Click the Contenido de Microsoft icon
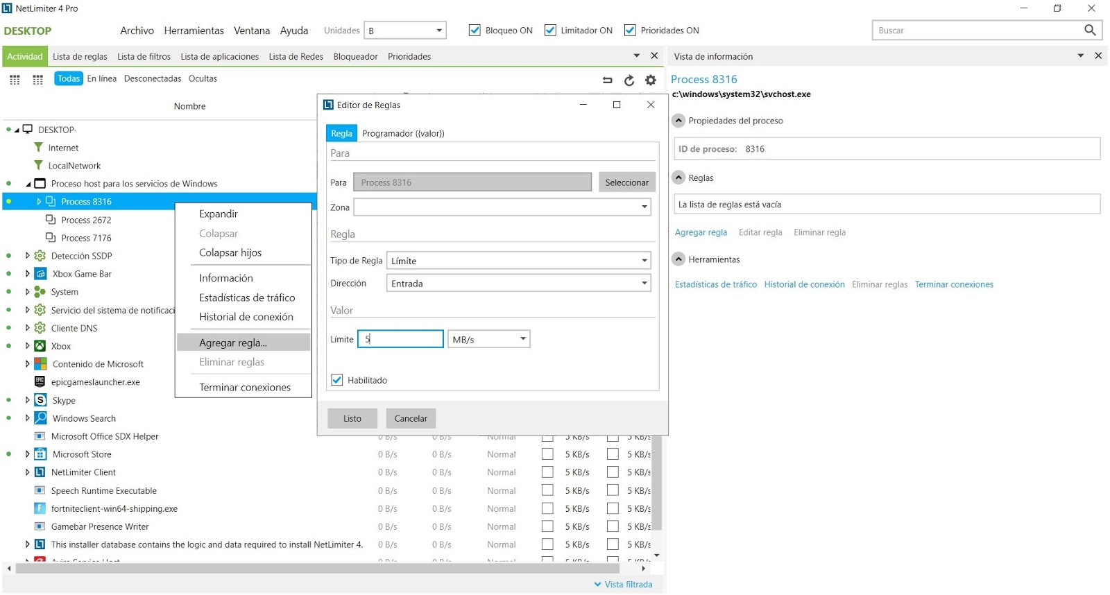 (41, 364)
